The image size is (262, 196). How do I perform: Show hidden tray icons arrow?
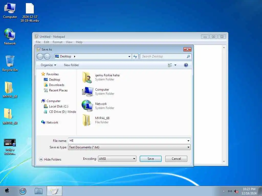224,191
